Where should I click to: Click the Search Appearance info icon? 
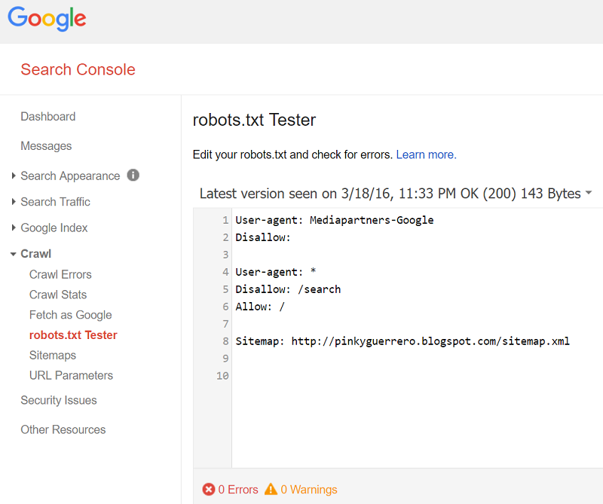[x=133, y=176]
